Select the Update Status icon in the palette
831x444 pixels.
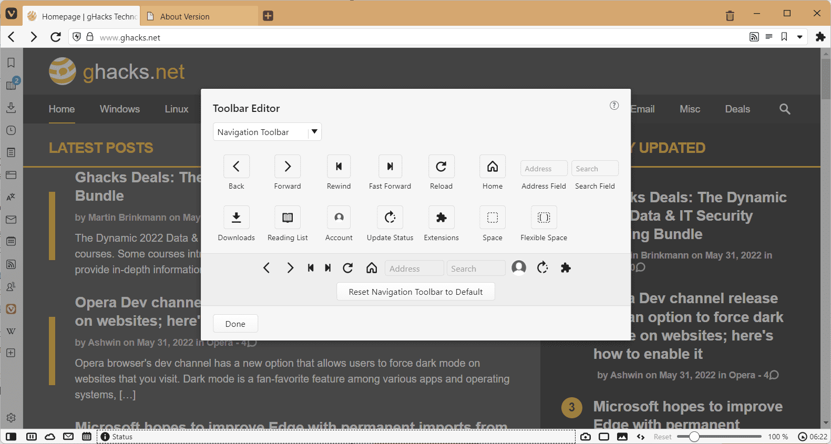pyautogui.click(x=389, y=218)
